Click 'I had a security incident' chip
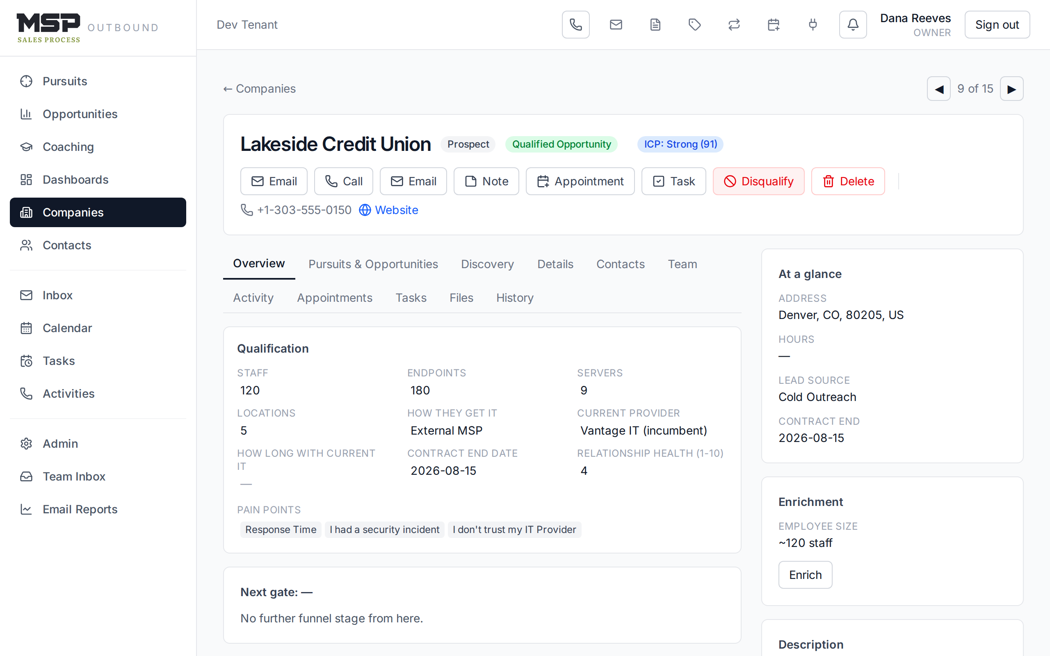1050x656 pixels. (384, 530)
